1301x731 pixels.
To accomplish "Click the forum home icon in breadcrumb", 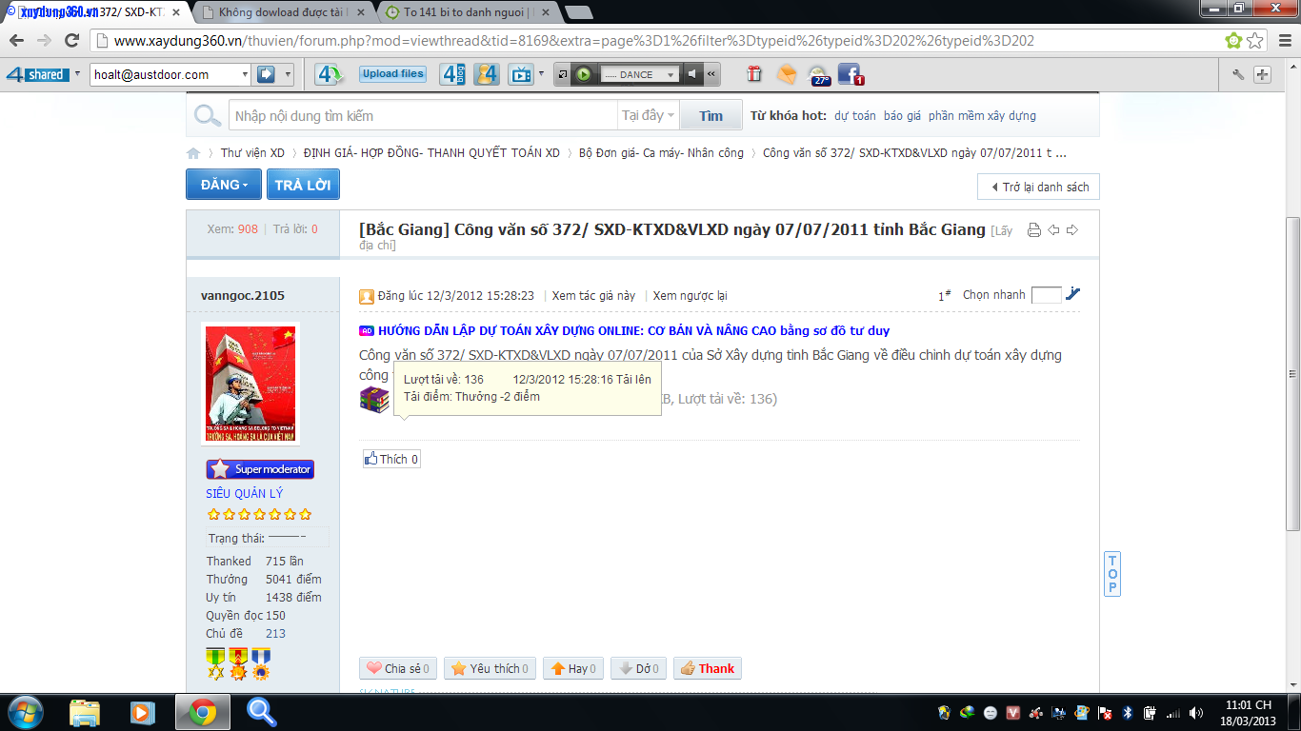I will (x=193, y=153).
